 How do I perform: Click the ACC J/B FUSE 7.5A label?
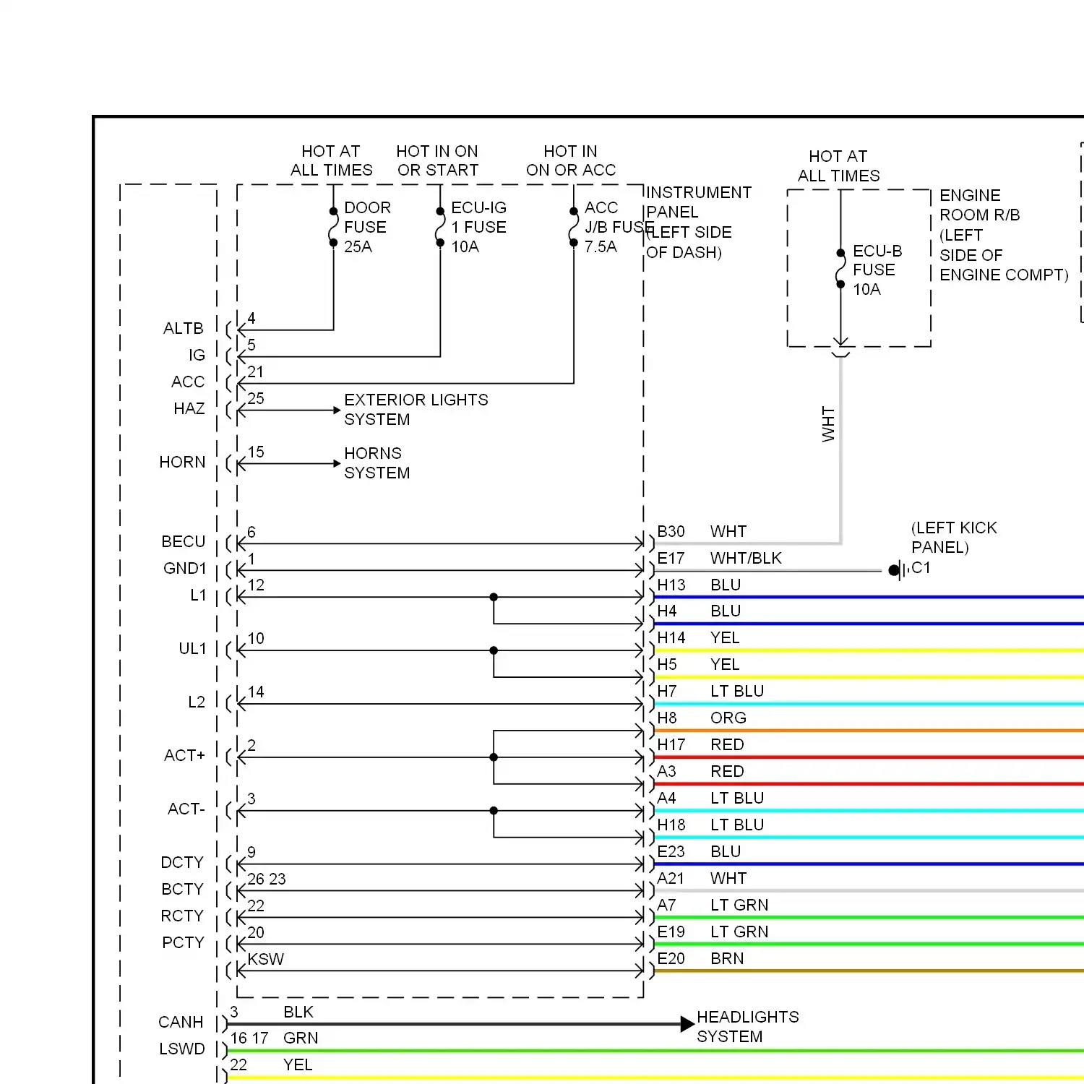tap(619, 227)
